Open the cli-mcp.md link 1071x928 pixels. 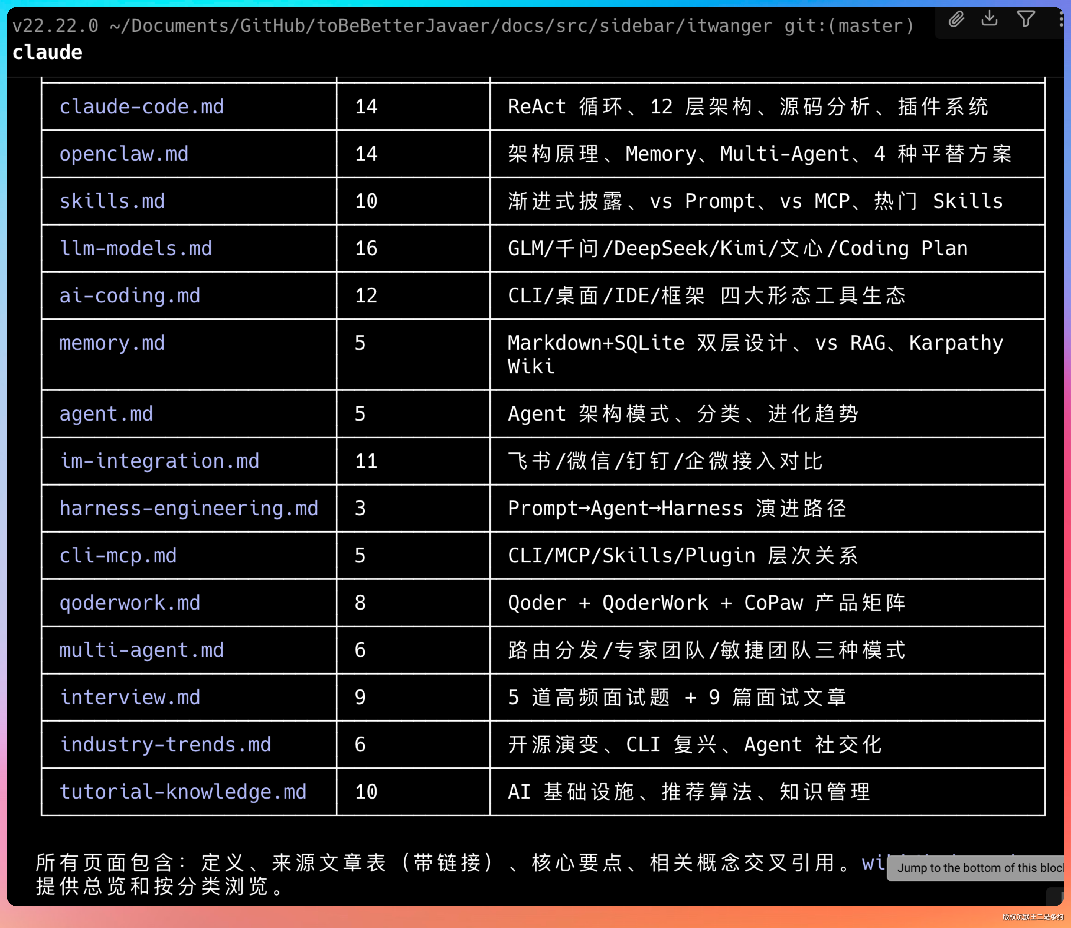(118, 555)
